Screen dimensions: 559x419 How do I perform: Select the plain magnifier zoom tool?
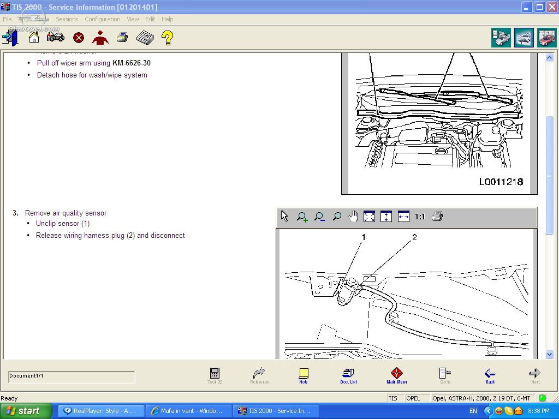pos(336,216)
